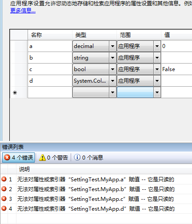This screenshot has width=192, height=224.
Task: Toggle the 0 个消息 filter button
Action: click(x=88, y=157)
